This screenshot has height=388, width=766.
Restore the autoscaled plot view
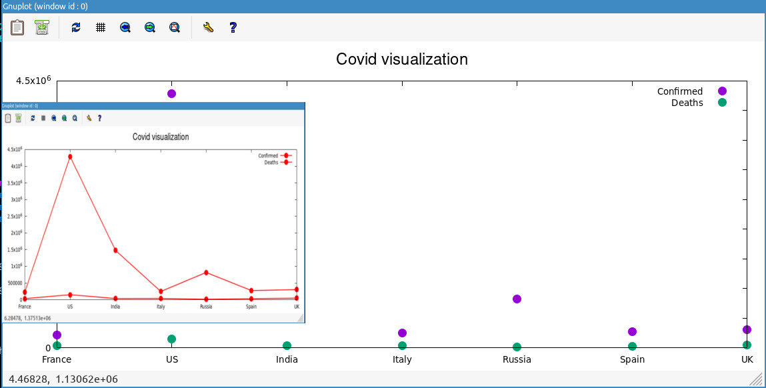coord(174,27)
